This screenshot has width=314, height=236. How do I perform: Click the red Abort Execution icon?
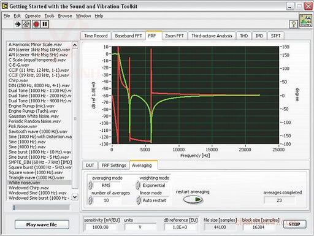pos(36,25)
